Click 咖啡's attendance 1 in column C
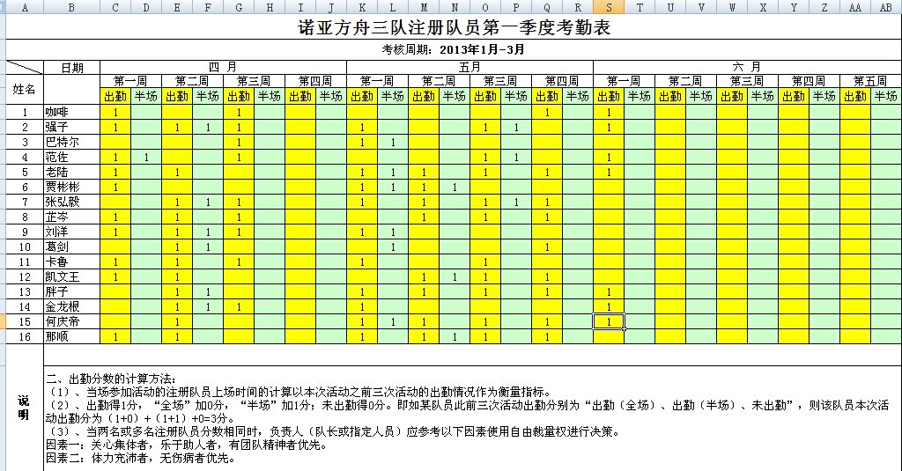 click(x=115, y=112)
